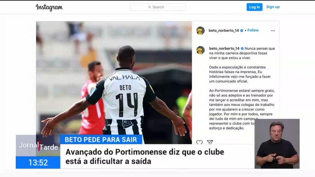Click the Instagram logo
This screenshot has width=315, height=177.
(49, 7)
